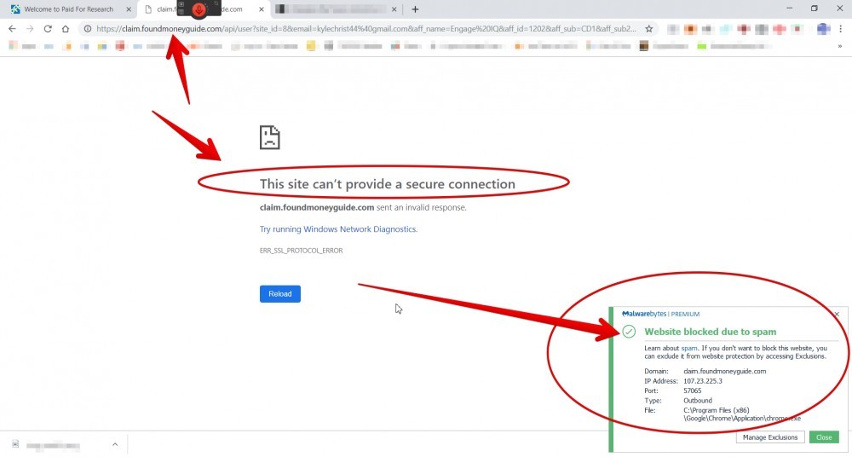Screen dimensions: 852x457
Task: Click the red microphone recording indicator
Action: 199,9
